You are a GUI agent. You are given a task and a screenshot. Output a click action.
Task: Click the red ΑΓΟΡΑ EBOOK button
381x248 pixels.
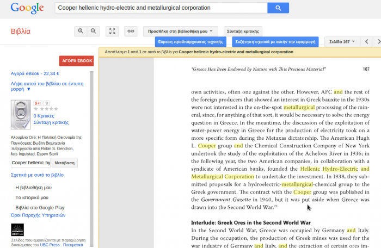[x=76, y=61]
